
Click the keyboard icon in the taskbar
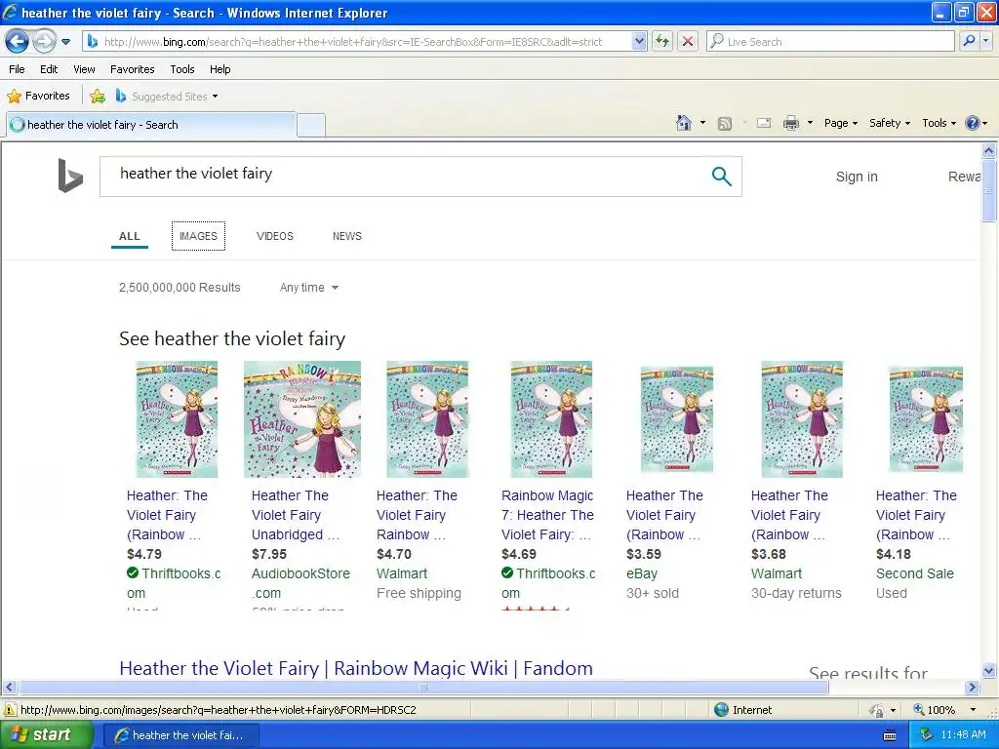(890, 735)
